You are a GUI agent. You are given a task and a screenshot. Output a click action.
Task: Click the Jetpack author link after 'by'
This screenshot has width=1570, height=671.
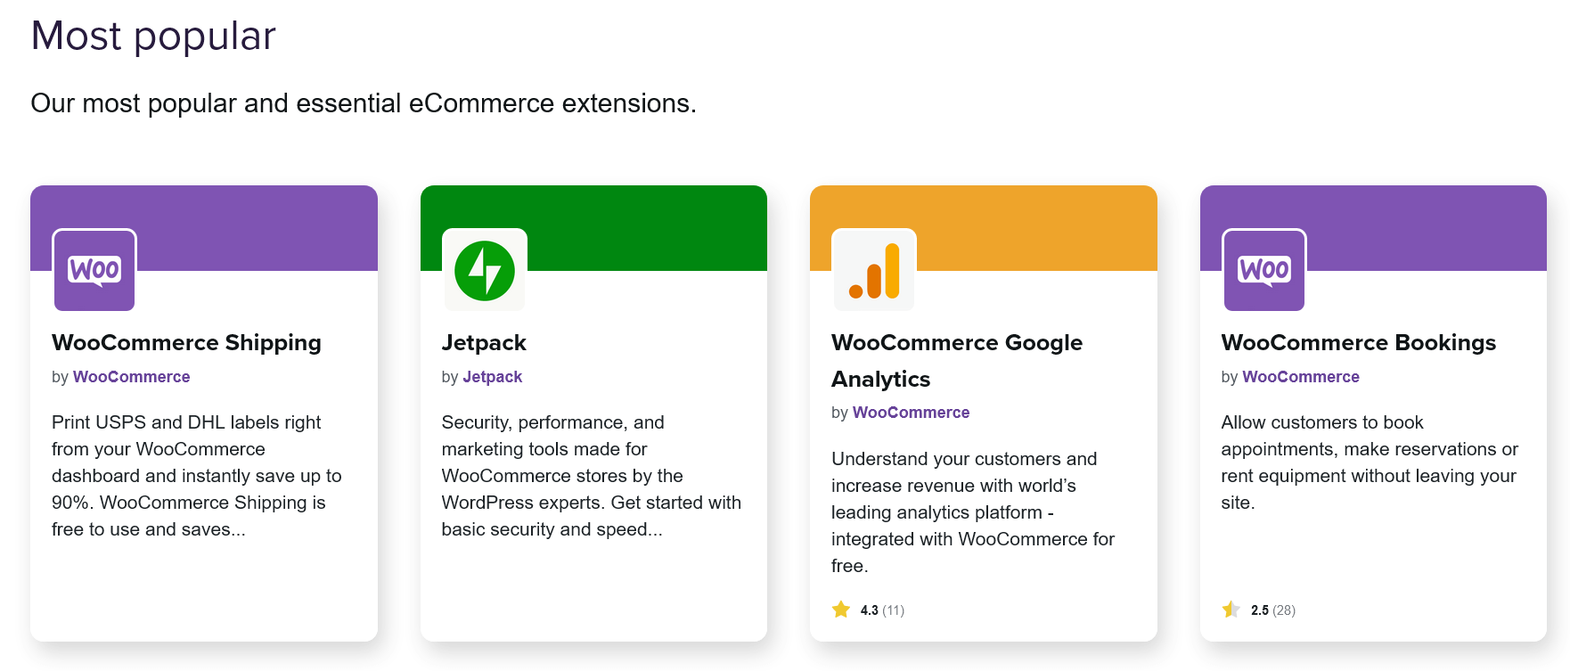click(x=493, y=377)
